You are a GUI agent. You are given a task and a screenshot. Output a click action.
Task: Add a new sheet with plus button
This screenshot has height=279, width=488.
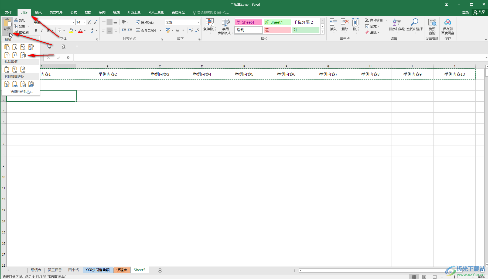click(160, 270)
